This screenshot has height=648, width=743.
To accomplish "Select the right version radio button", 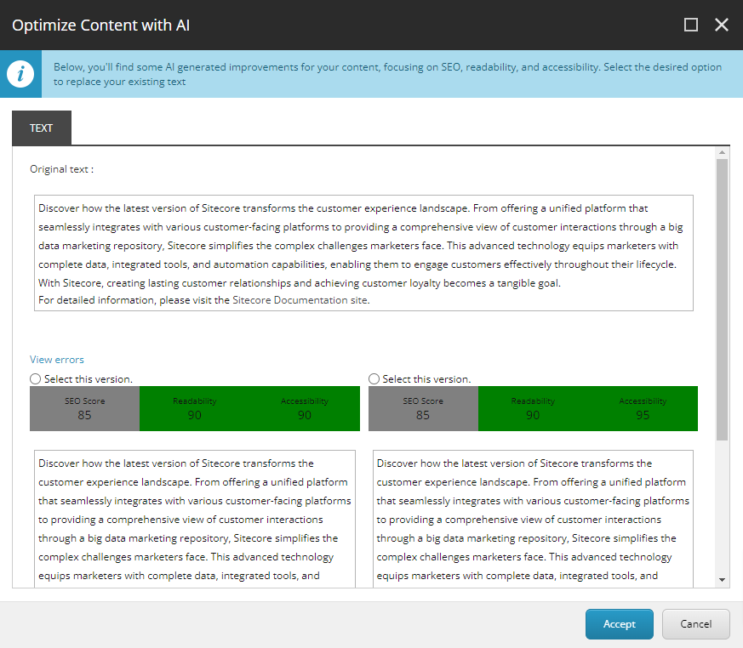I will click(x=374, y=379).
